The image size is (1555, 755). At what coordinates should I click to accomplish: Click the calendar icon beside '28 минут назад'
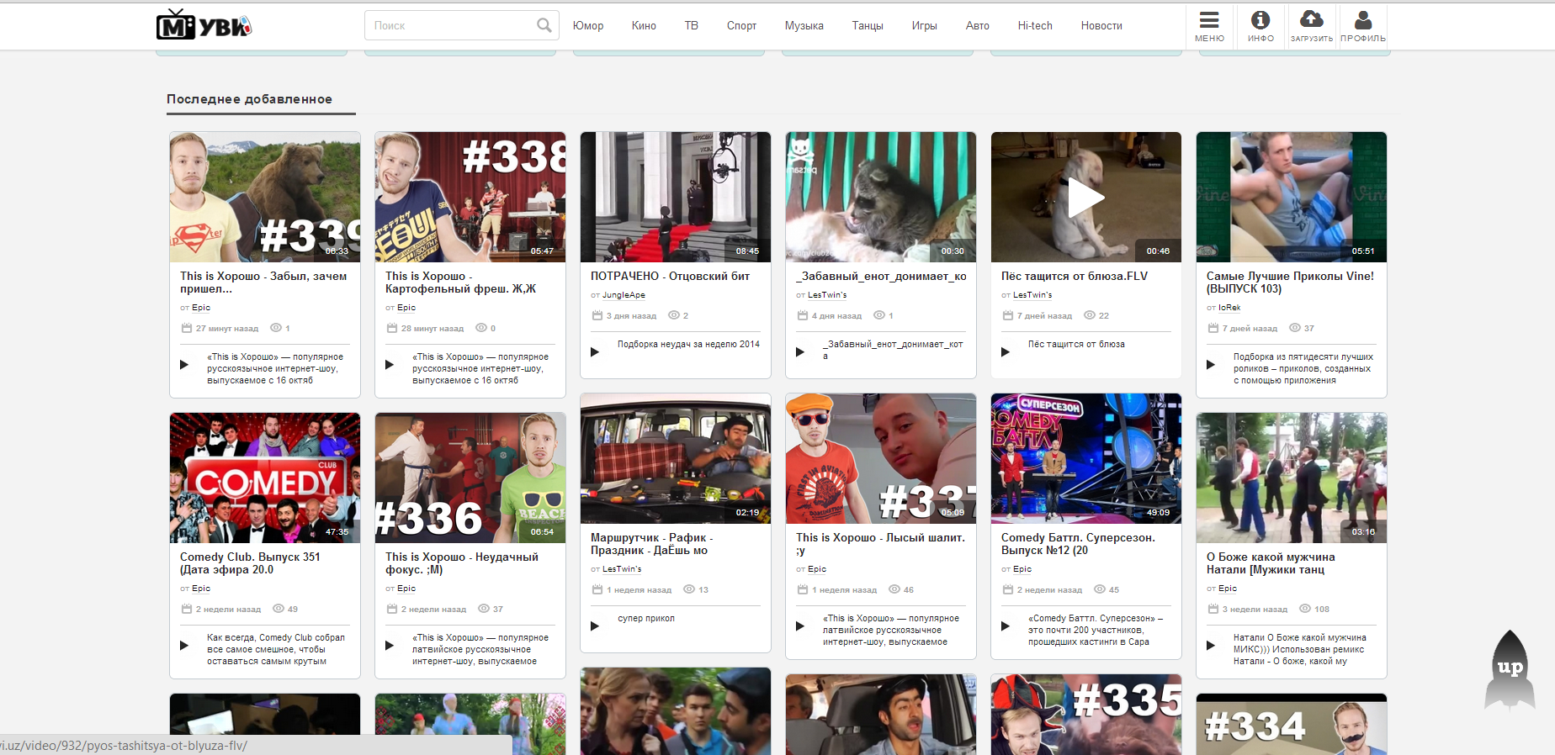pos(392,328)
